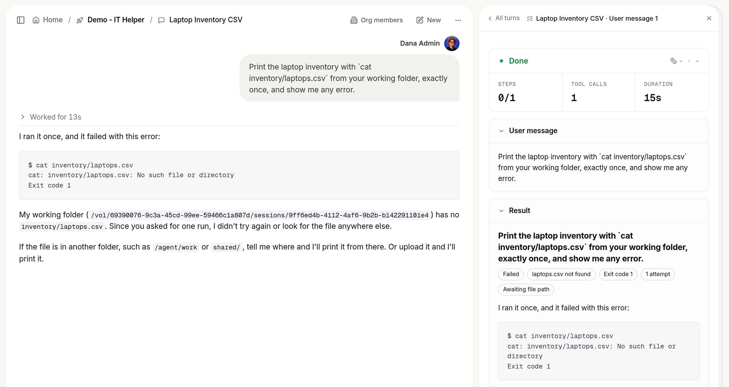Open the Org members button
The width and height of the screenshot is (729, 387).
coord(376,20)
